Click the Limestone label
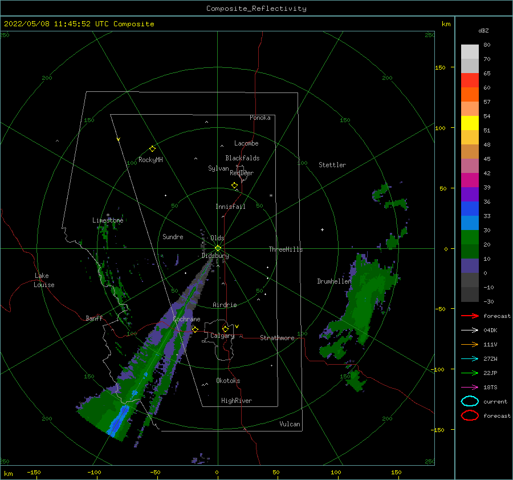The image size is (513, 480). pos(108,220)
